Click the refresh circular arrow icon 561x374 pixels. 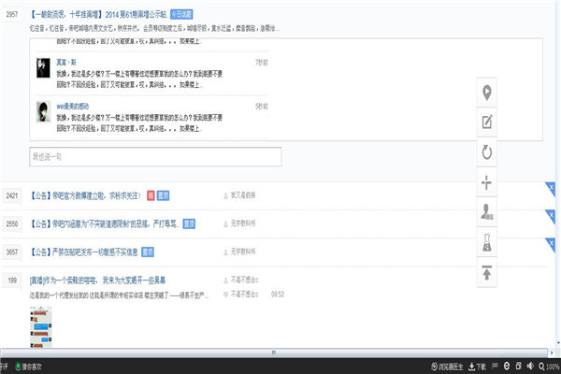click(x=486, y=152)
